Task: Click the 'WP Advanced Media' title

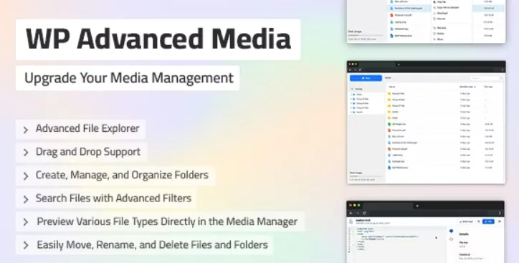Action: coord(158,39)
